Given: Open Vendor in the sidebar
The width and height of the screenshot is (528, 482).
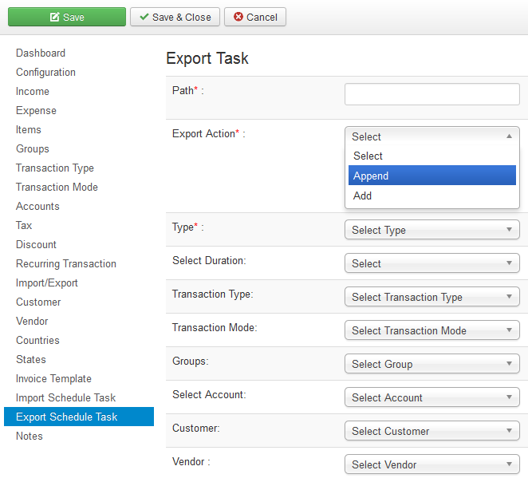Looking at the screenshot, I should tap(32, 322).
